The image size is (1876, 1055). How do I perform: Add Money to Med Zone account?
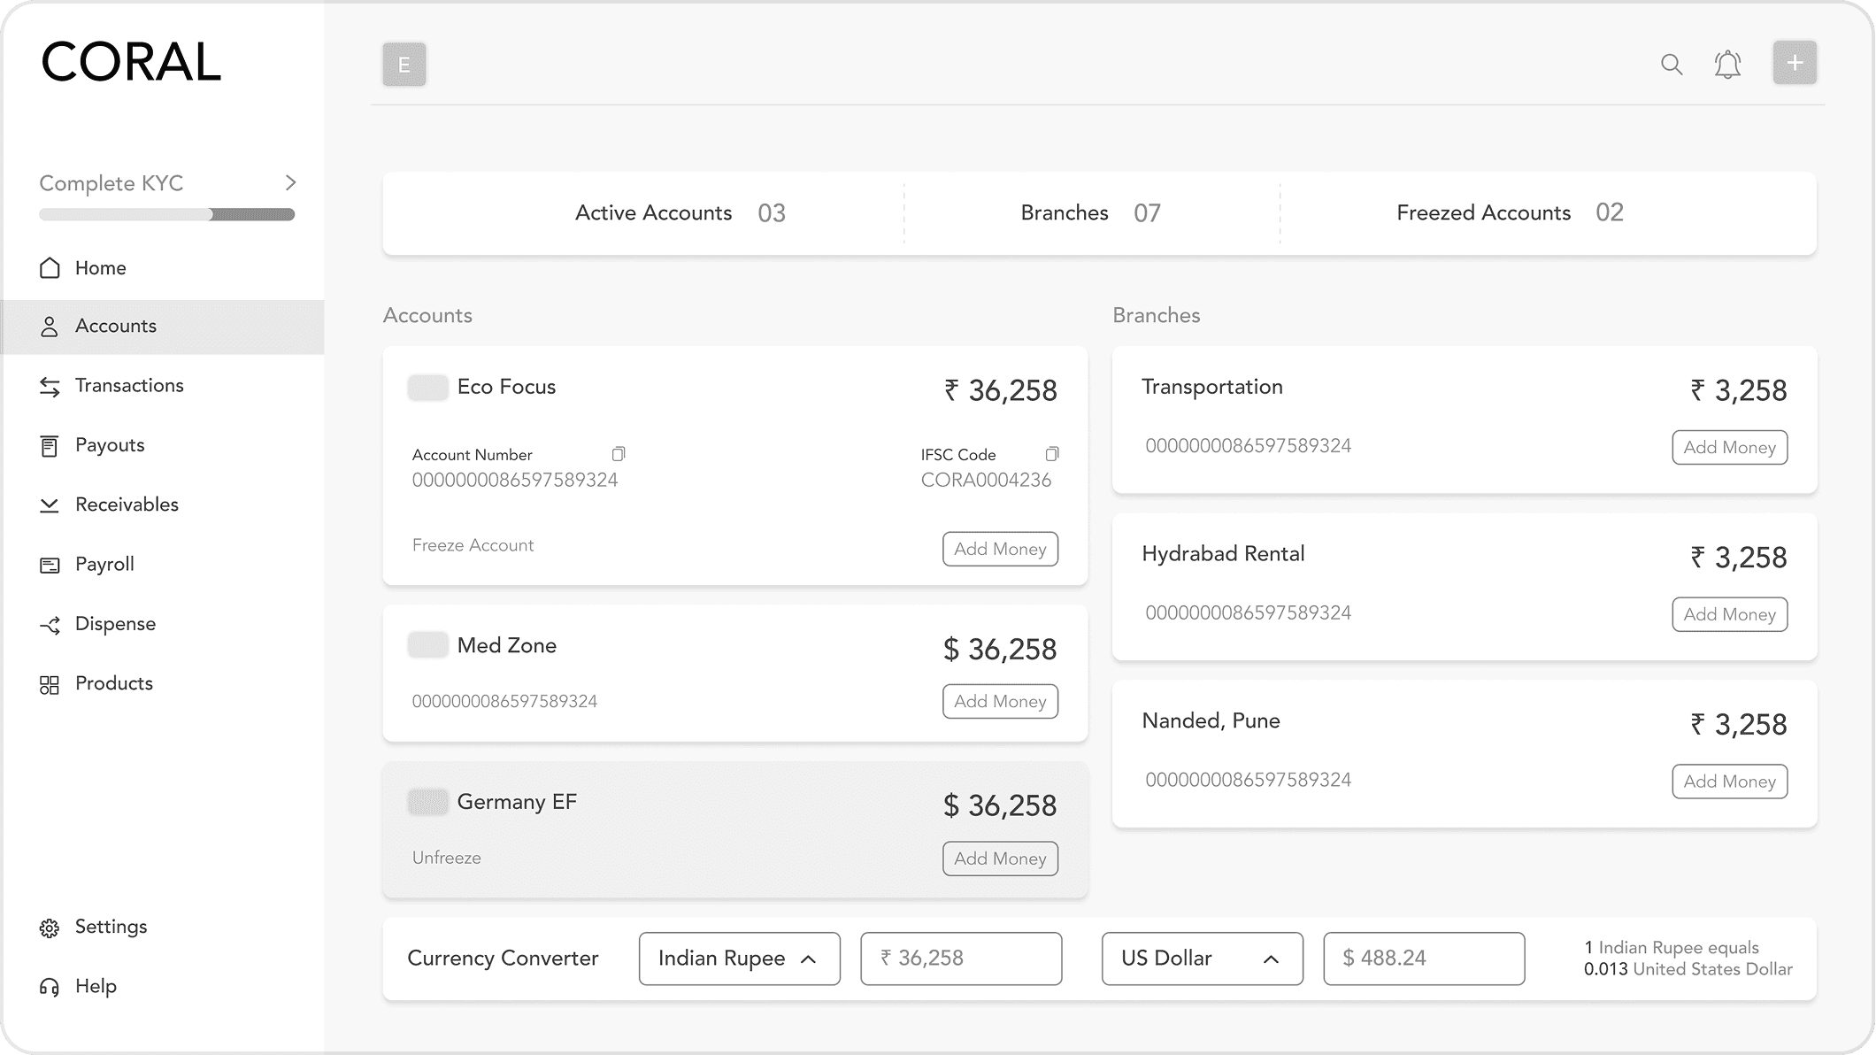coord(1000,702)
